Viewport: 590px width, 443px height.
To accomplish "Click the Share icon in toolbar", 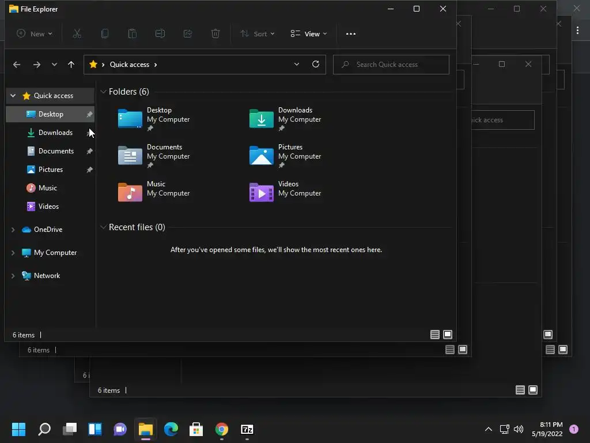I will coord(188,34).
